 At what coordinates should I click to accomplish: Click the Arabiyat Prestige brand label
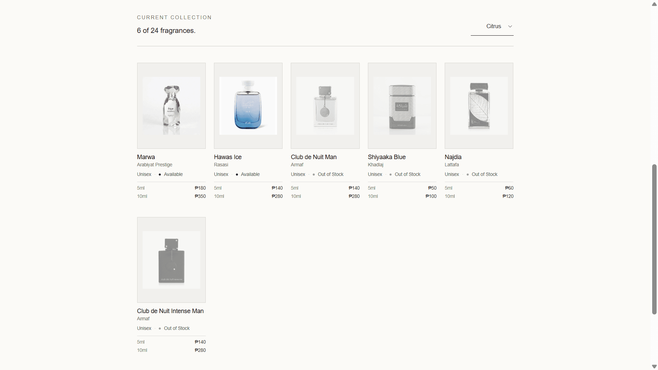click(155, 165)
